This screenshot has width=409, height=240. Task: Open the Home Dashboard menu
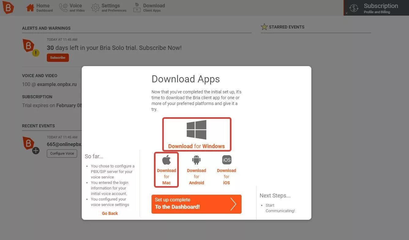(39, 8)
